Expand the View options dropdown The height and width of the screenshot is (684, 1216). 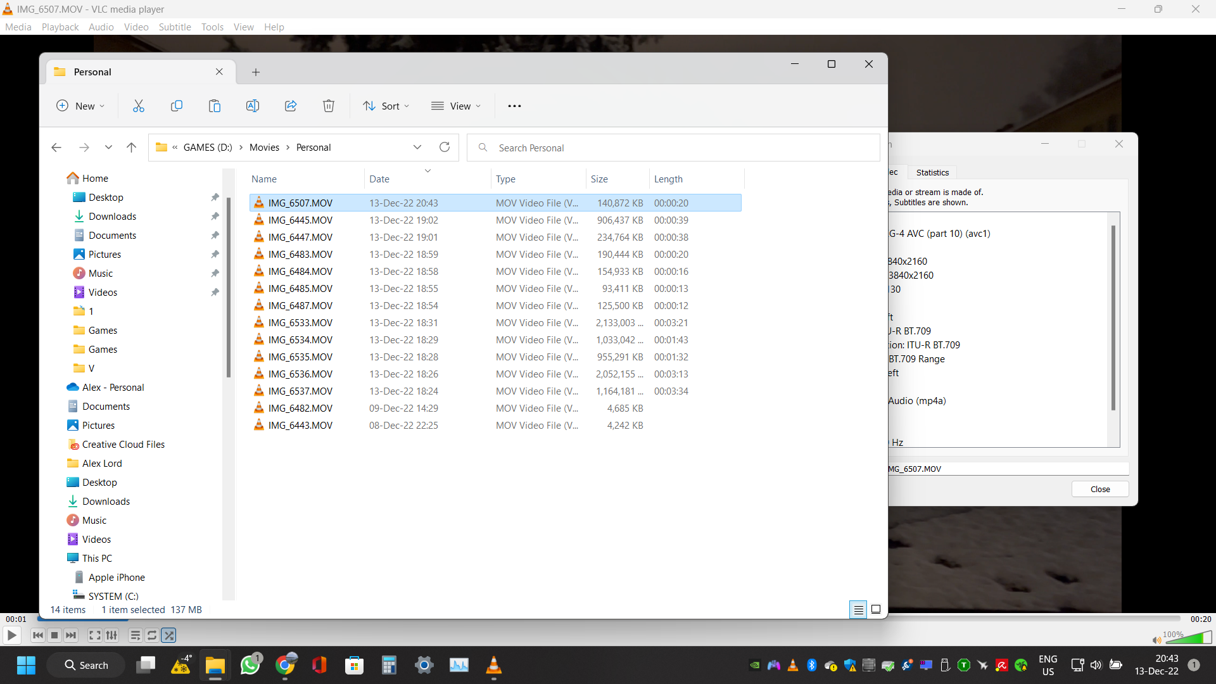456,106
